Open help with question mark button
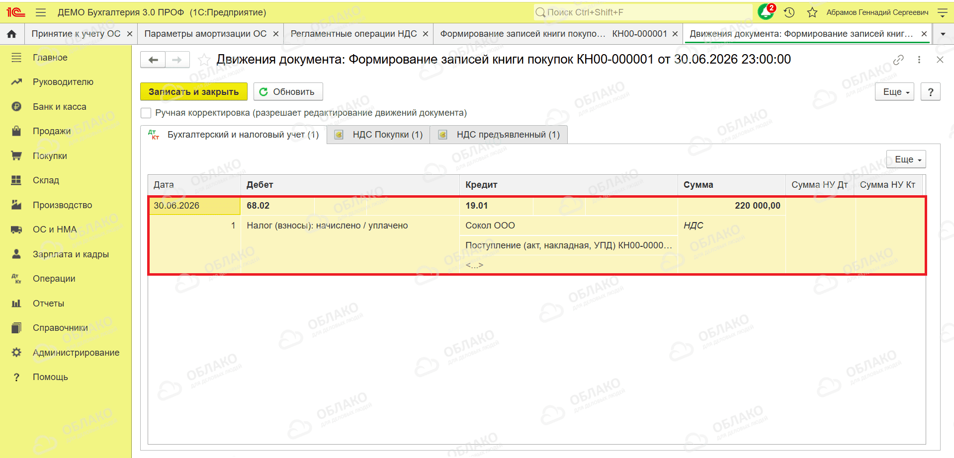 pyautogui.click(x=931, y=92)
